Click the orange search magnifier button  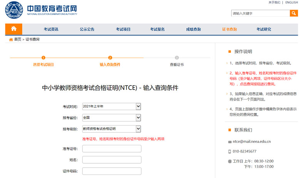(x=294, y=13)
